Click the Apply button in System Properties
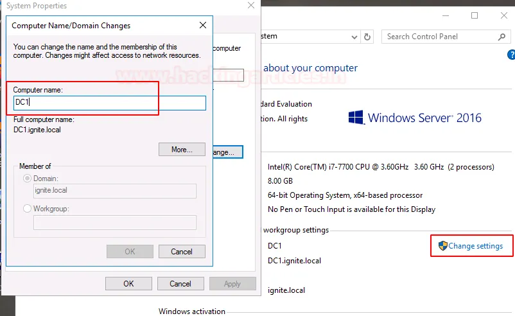The image size is (515, 316). click(x=232, y=284)
